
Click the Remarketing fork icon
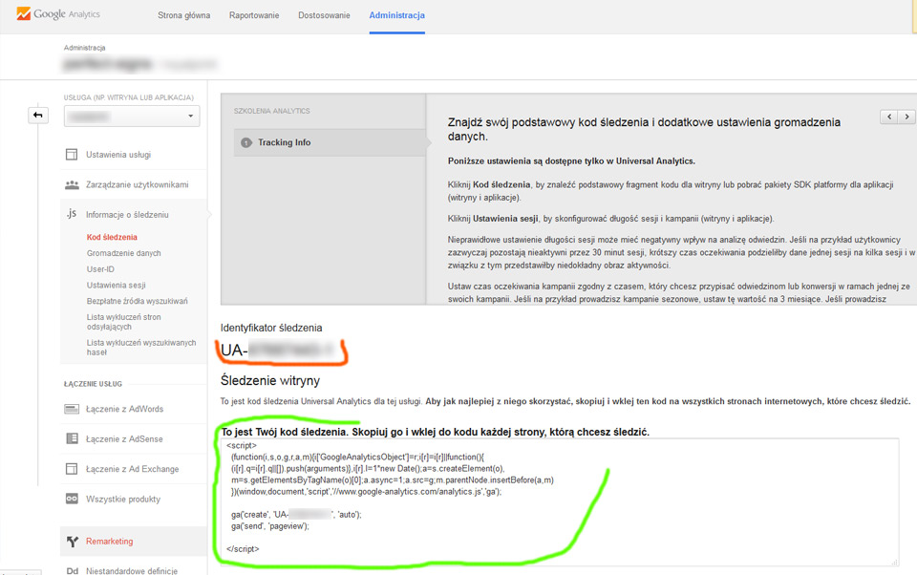click(72, 542)
